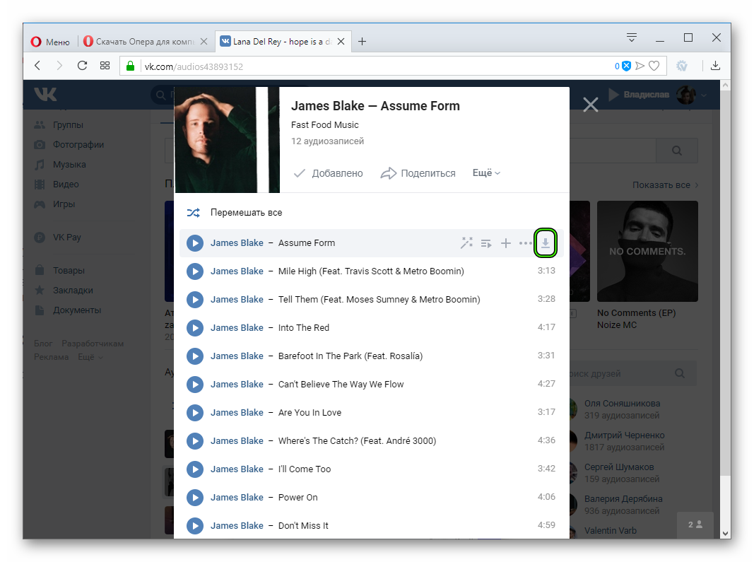
Task: Close the album popup
Action: coord(591,105)
